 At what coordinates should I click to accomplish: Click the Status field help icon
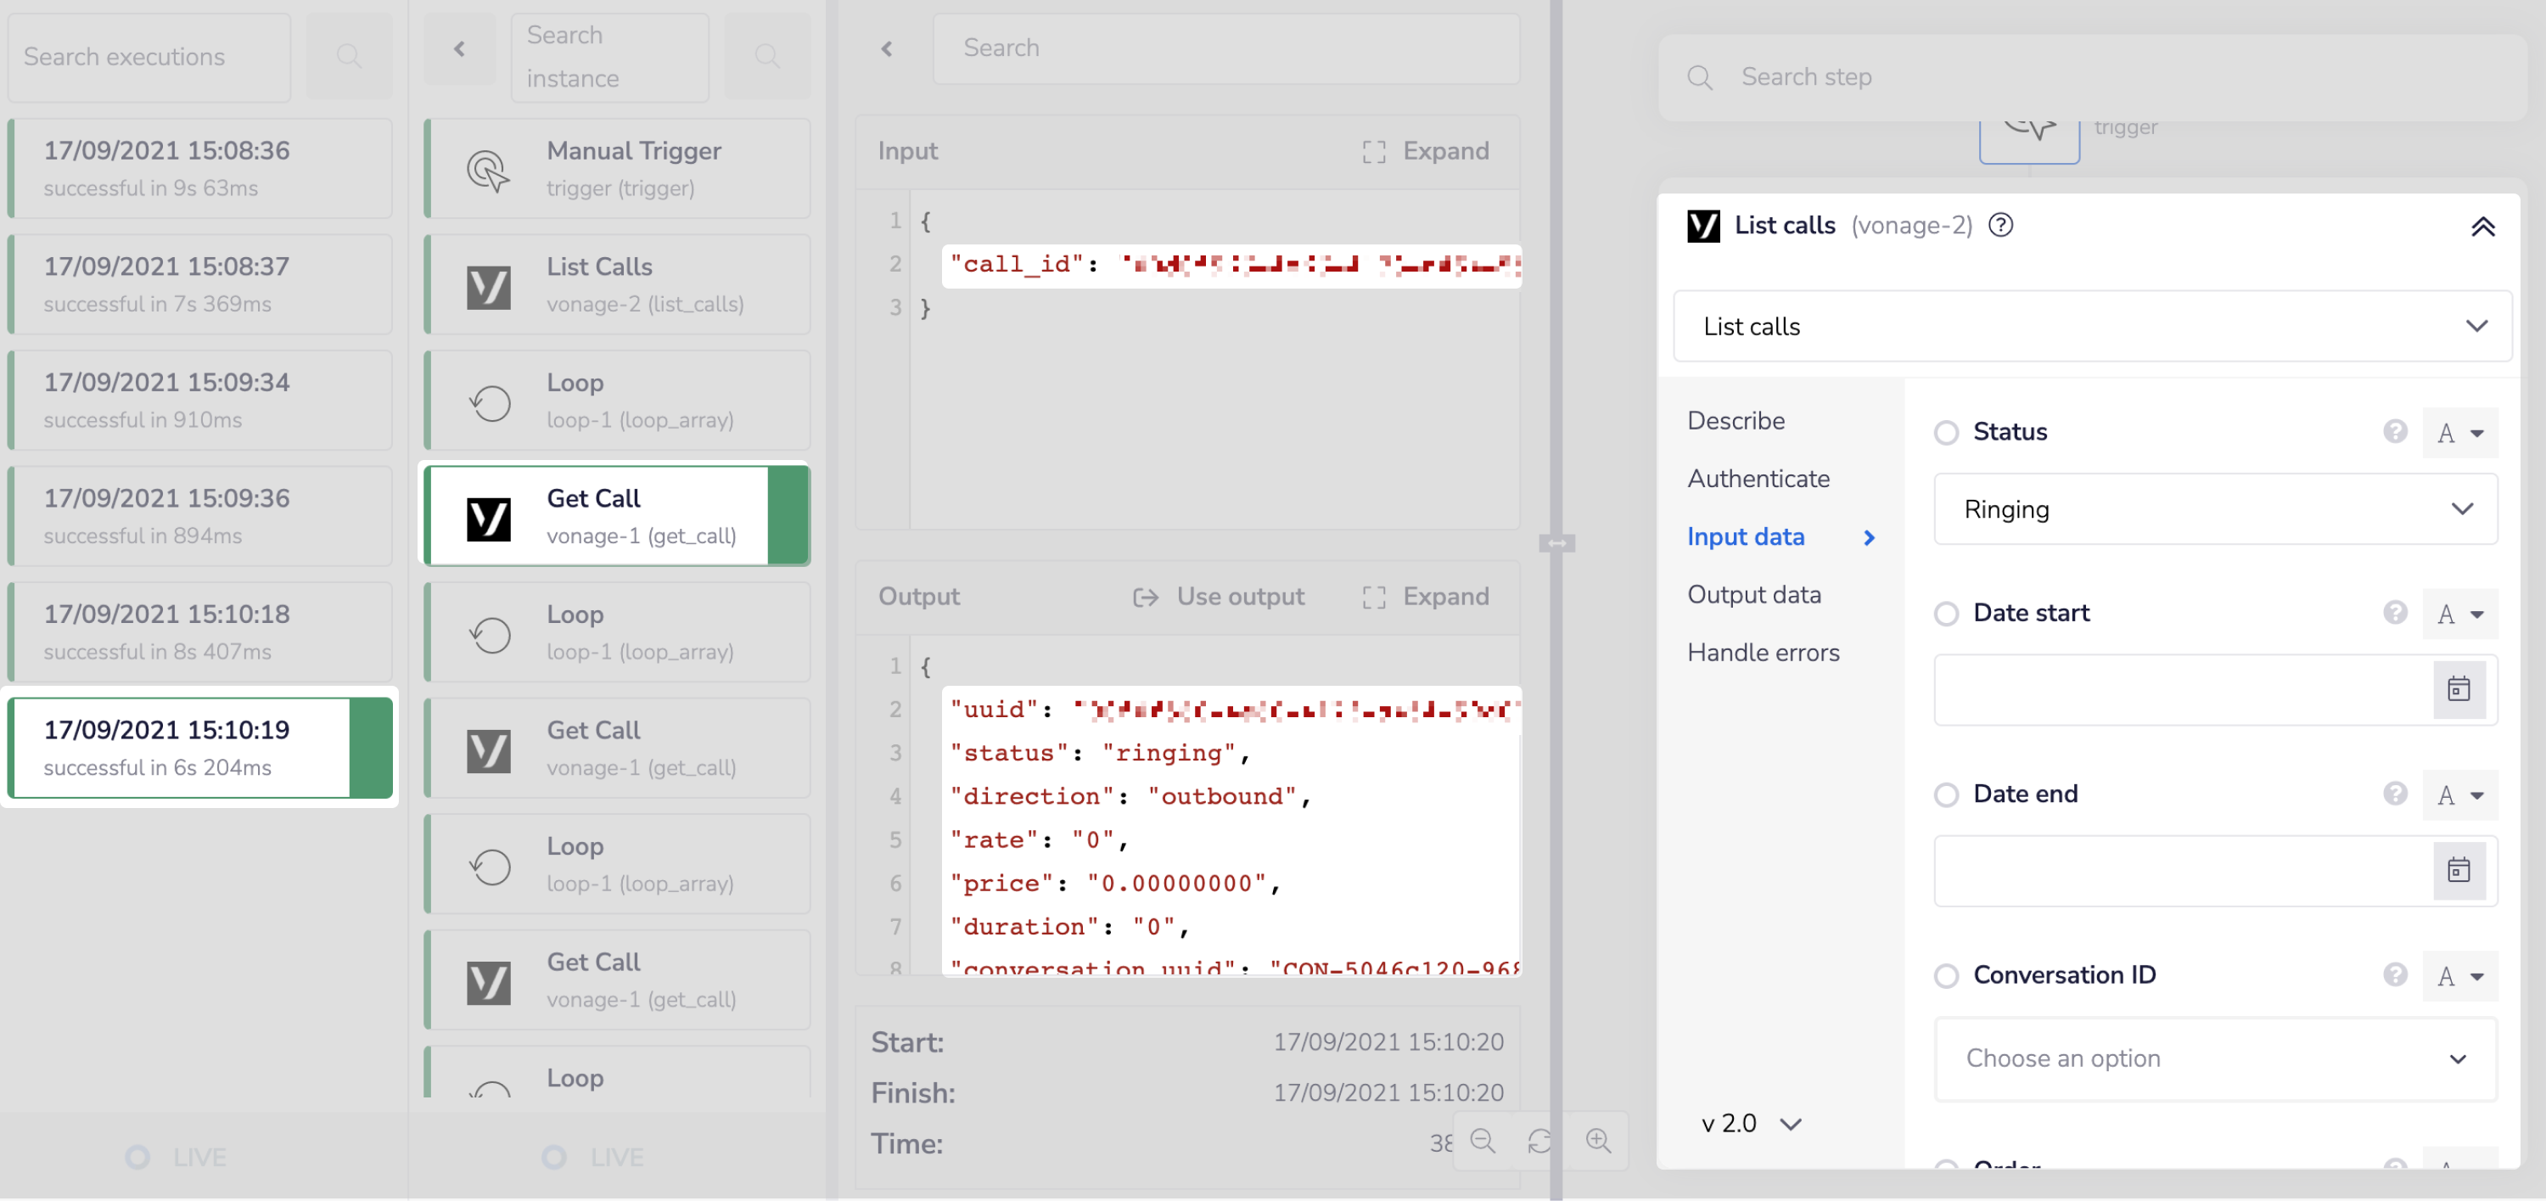coord(2394,431)
